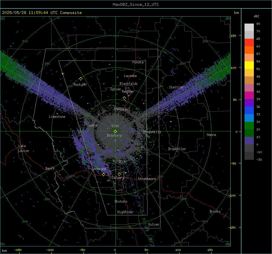Click the Vulcan label

coord(154,224)
